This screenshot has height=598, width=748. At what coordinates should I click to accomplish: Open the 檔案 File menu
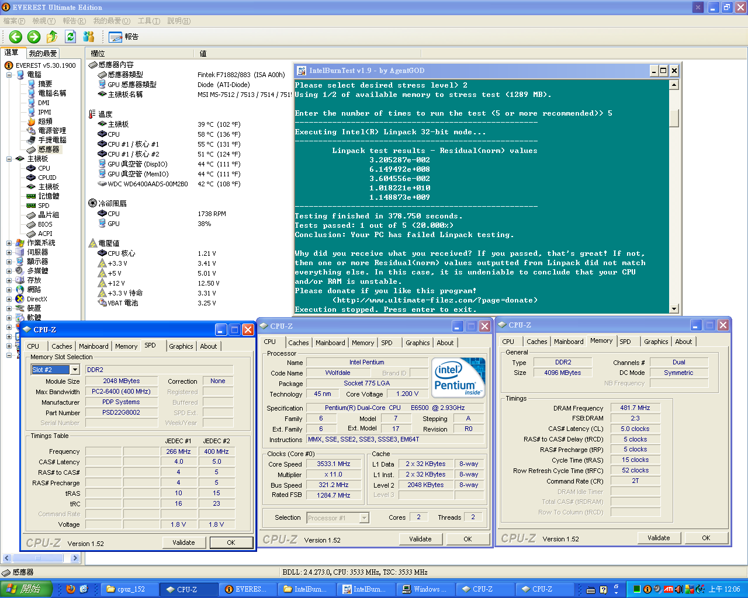[14, 21]
